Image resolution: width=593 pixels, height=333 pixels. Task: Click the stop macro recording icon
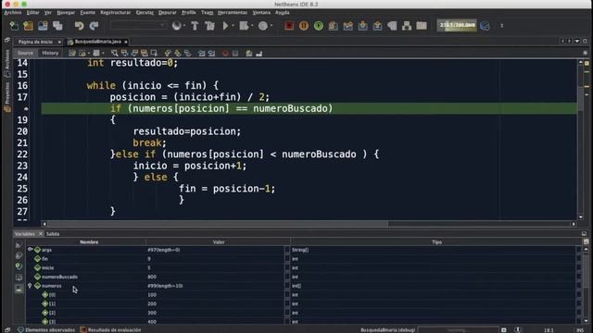tap(235, 54)
